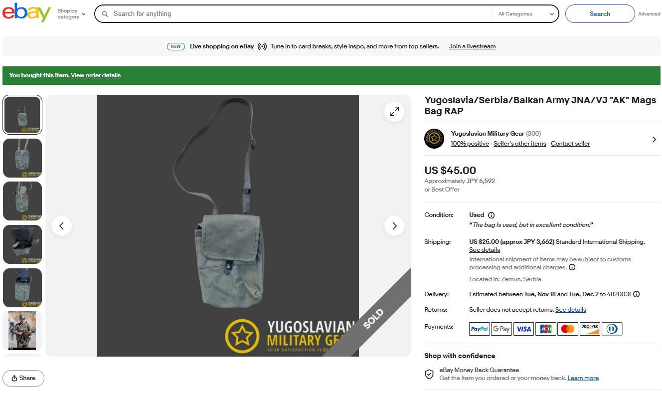Open the delivery estimate info icon
Screen dimensions: 662x398
point(637,294)
